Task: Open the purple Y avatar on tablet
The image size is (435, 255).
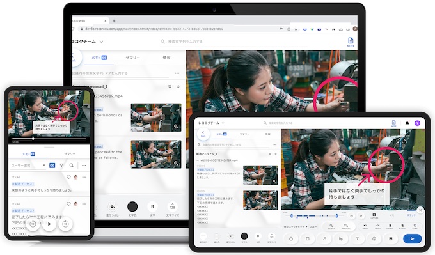Action: point(417,123)
